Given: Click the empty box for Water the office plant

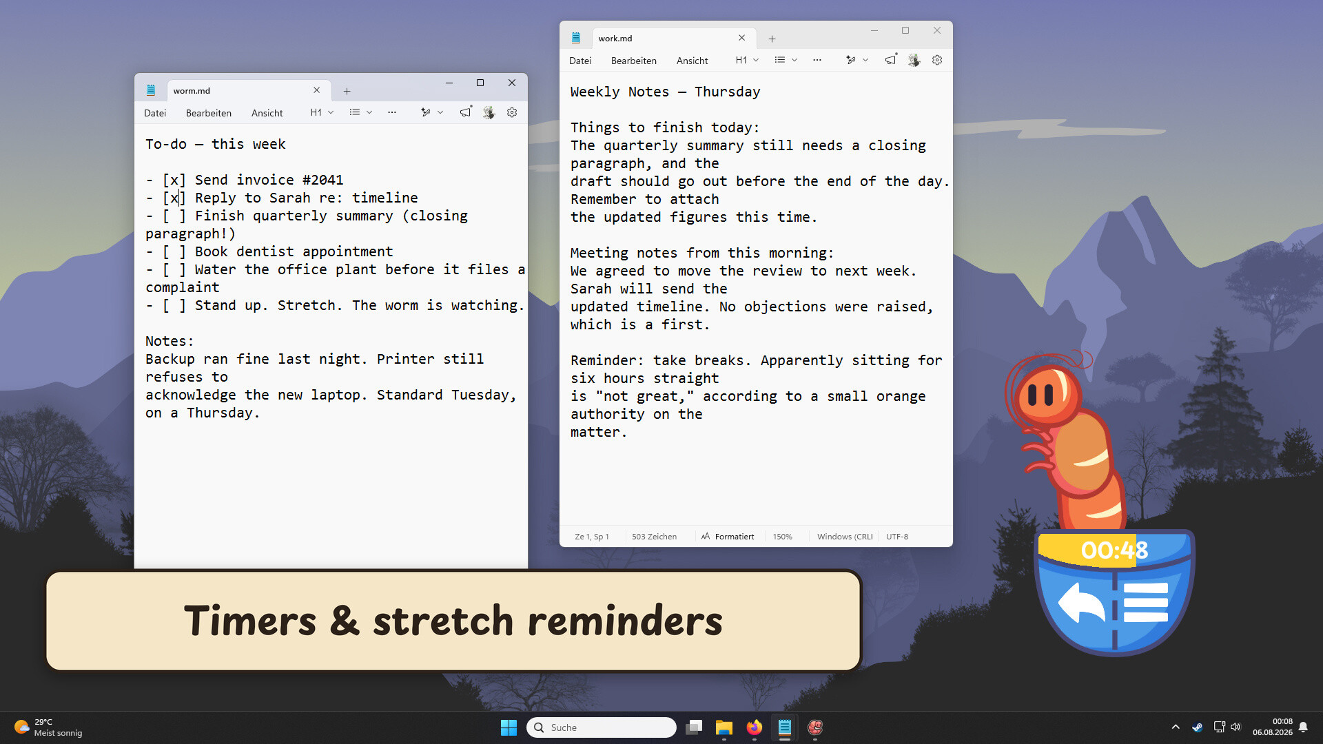Looking at the screenshot, I should tap(174, 269).
